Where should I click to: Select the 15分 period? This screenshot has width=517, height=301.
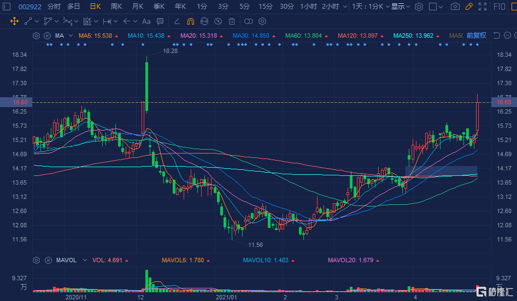(x=266, y=7)
